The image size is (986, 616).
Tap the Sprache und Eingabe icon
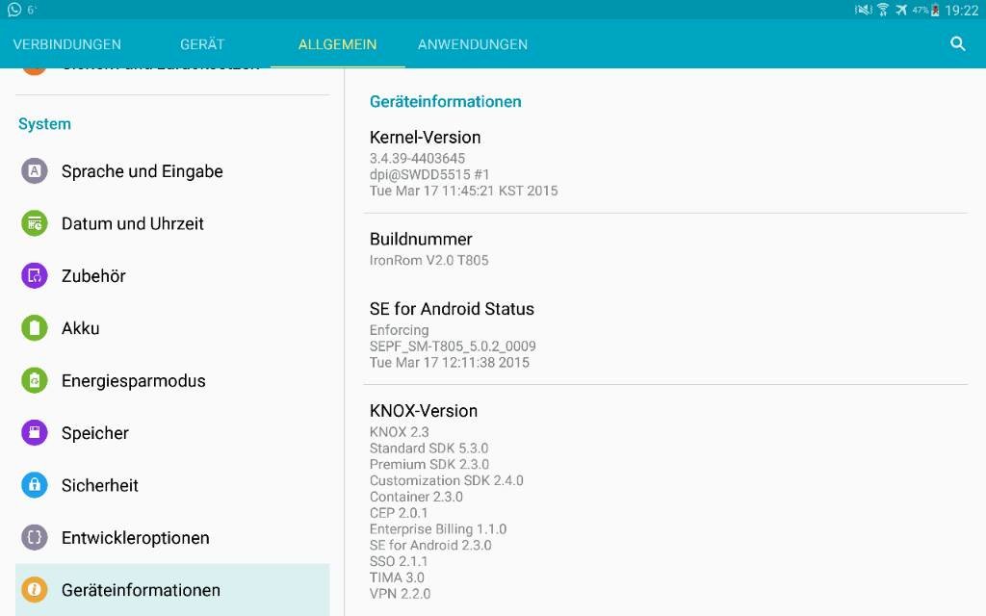(35, 171)
